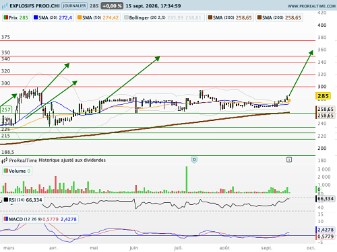Click the green 257 support level tag
The image size is (337, 252).
click(x=6, y=110)
